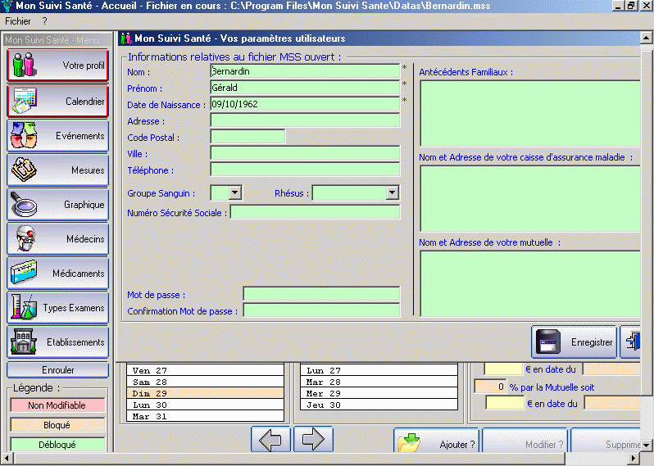The width and height of the screenshot is (654, 466).
Task: Go to previous with left arrow
Action: coord(270,439)
